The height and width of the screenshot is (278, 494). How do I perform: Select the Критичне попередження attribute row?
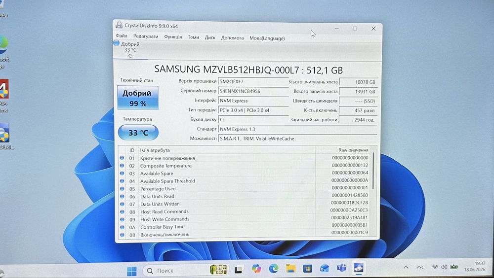click(x=244, y=158)
